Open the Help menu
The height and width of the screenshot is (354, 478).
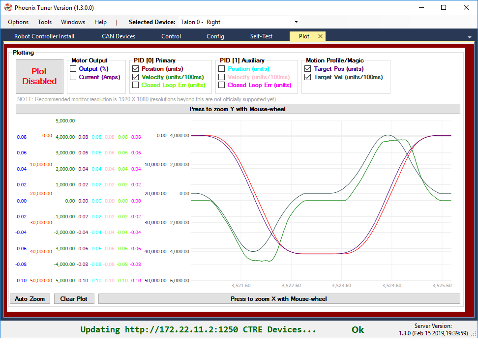(x=100, y=22)
